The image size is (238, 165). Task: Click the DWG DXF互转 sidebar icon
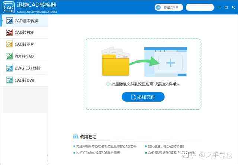[9, 68]
